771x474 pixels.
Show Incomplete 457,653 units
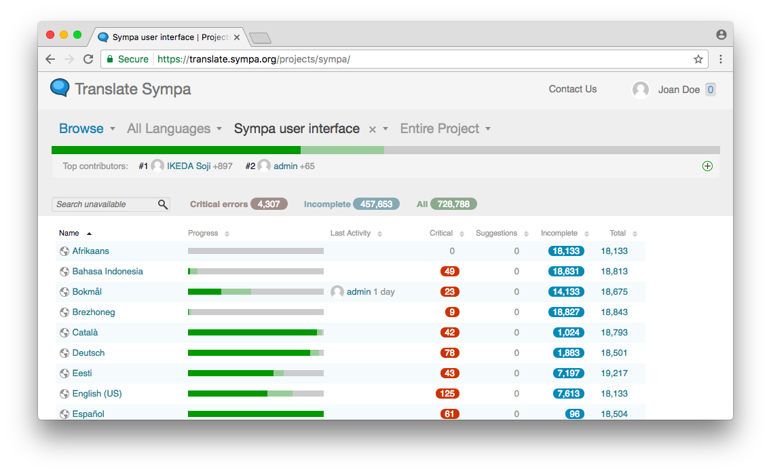click(x=351, y=204)
